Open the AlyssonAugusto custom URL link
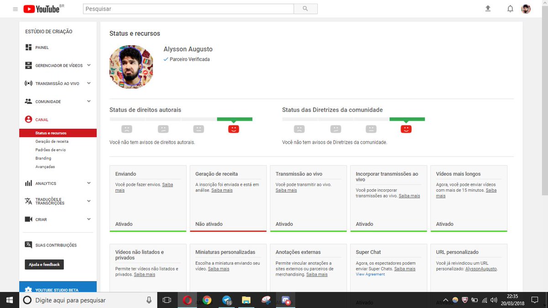This screenshot has height=308, width=548. pos(481,269)
